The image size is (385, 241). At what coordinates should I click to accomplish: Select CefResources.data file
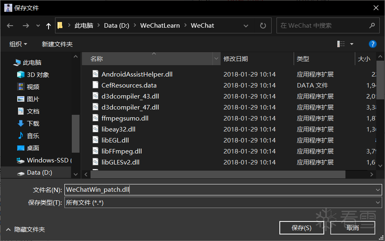[129, 85]
